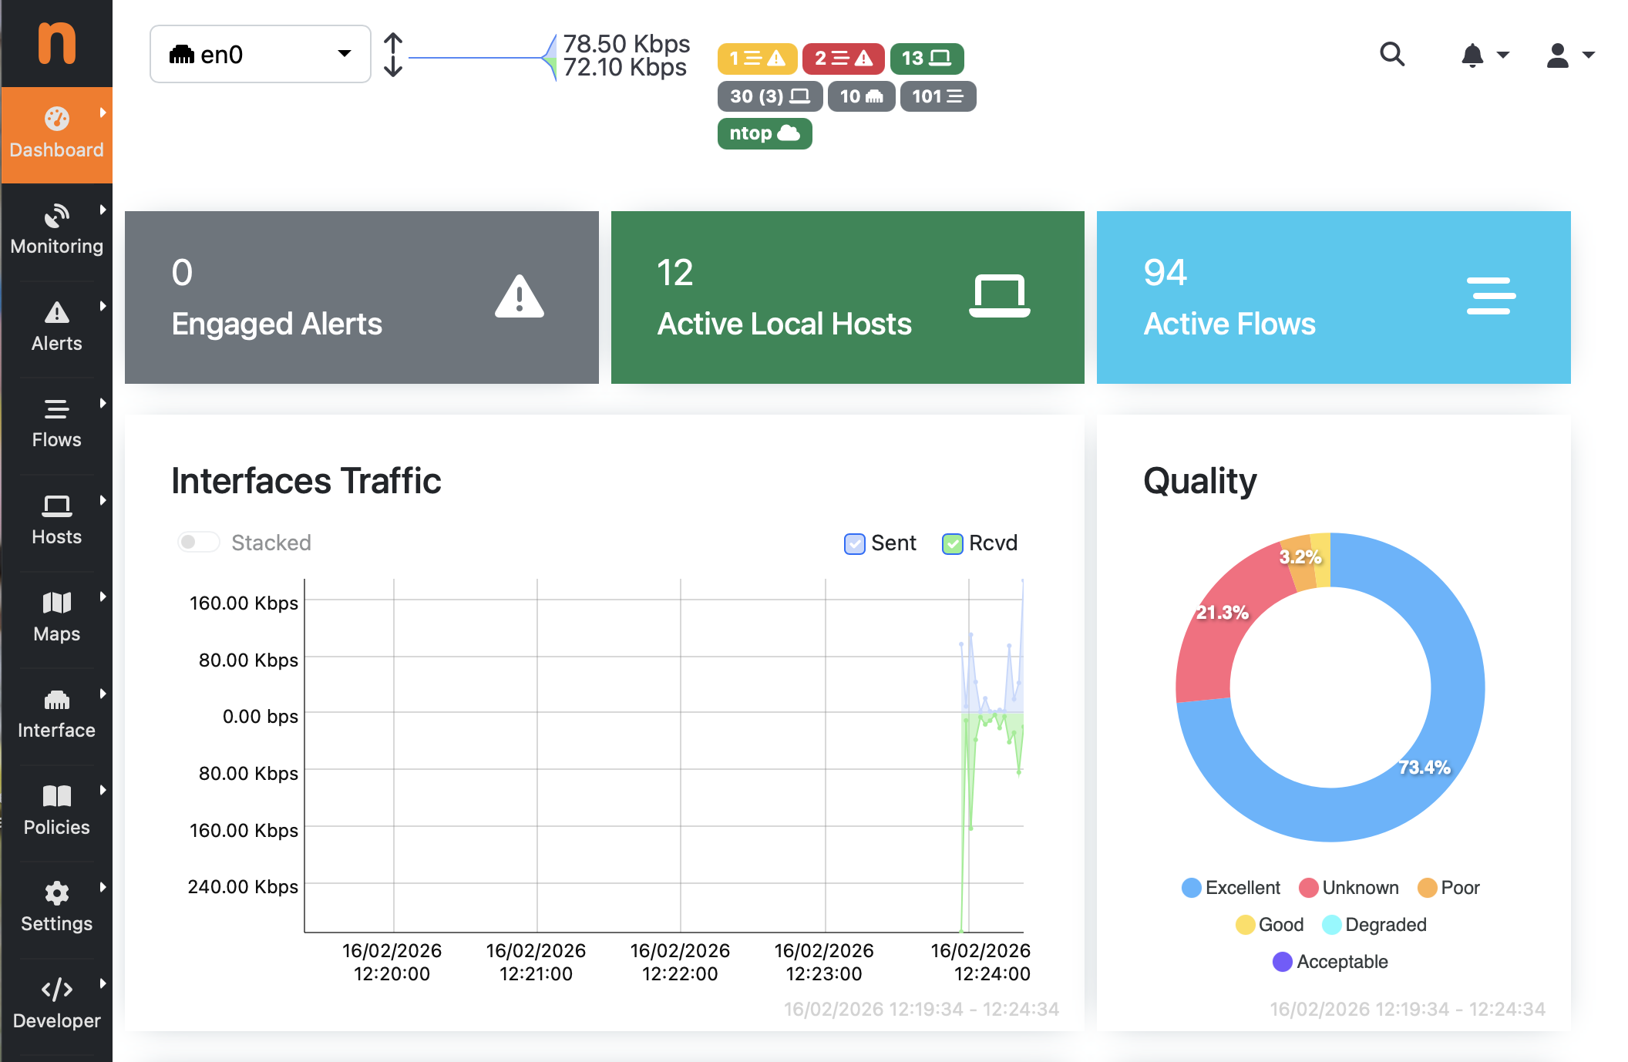Open the en0 interface dropdown

(260, 55)
